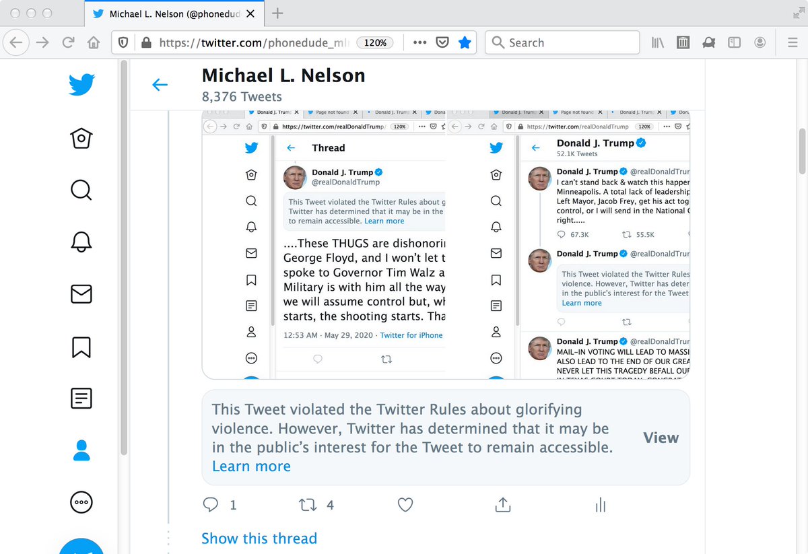Click the page vertical scrollbar thumb
This screenshot has width=808, height=554.
802,151
